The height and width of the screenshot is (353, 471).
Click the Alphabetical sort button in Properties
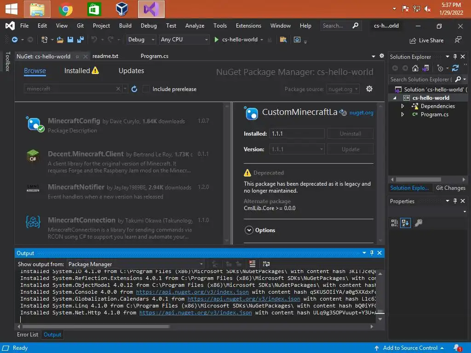point(405,223)
